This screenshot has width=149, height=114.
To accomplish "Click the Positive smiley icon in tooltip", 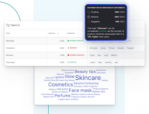I will coord(89,12).
